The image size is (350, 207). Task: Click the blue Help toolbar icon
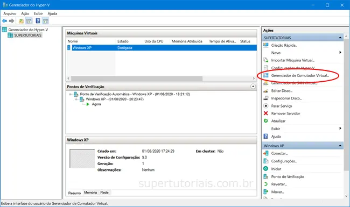tap(38, 21)
